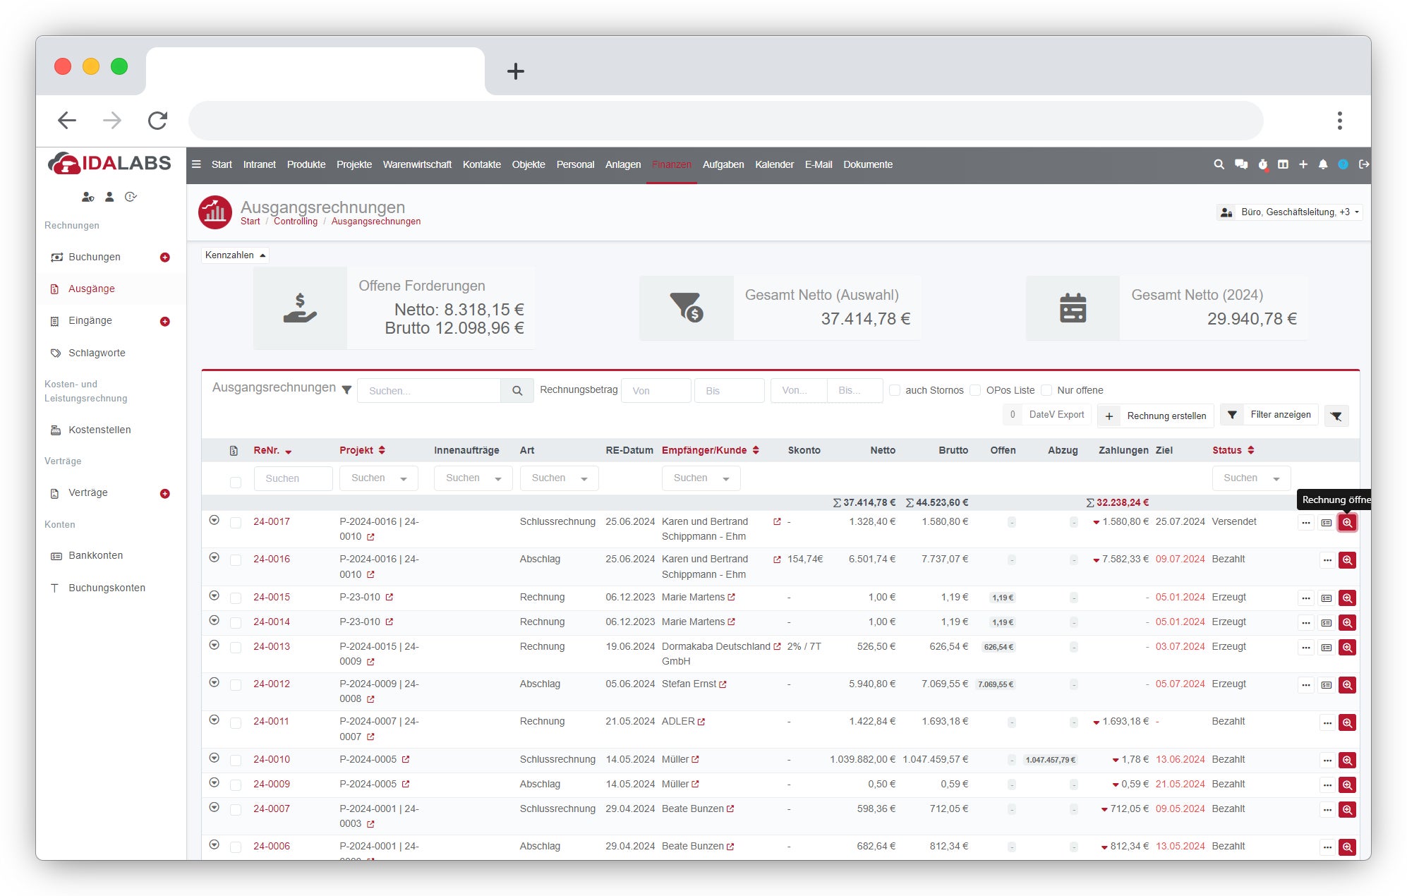Open the Controlling breadcrumb link
This screenshot has height=896, width=1407.
point(296,222)
